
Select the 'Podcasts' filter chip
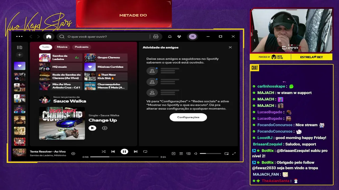pos(82,47)
